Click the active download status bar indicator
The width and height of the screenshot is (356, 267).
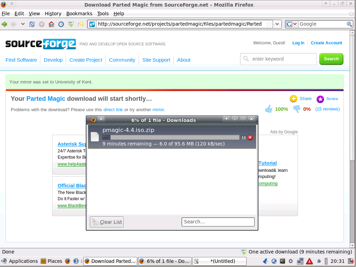tap(297, 252)
